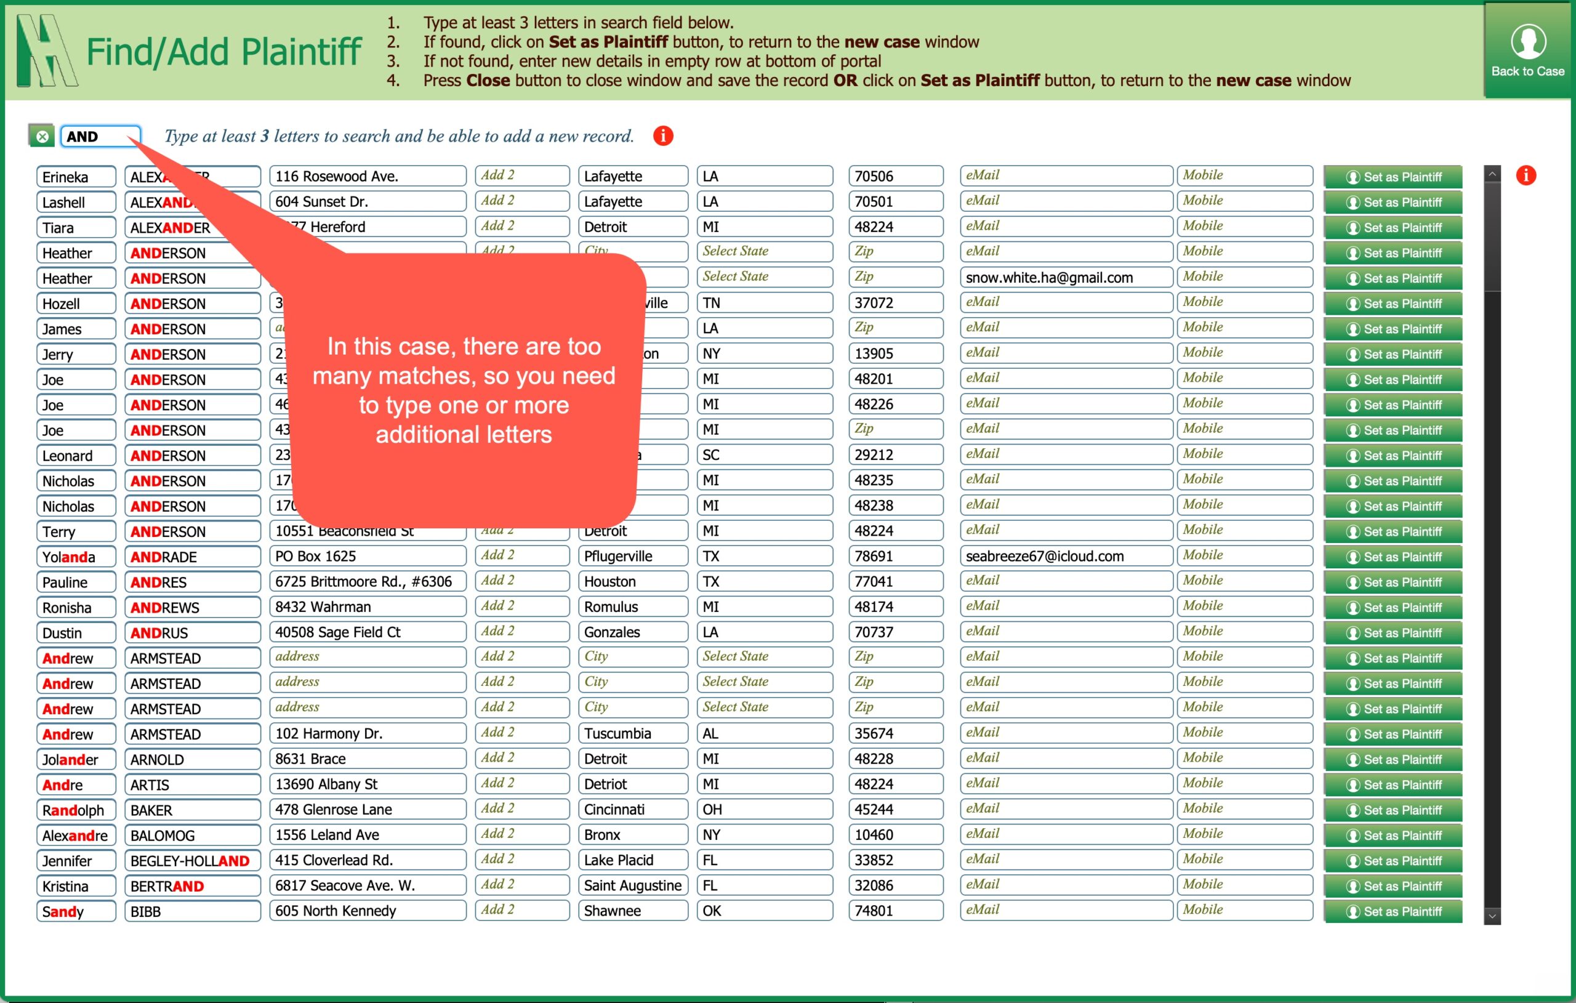Click zip field 33852
The image size is (1576, 1003).
(896, 860)
